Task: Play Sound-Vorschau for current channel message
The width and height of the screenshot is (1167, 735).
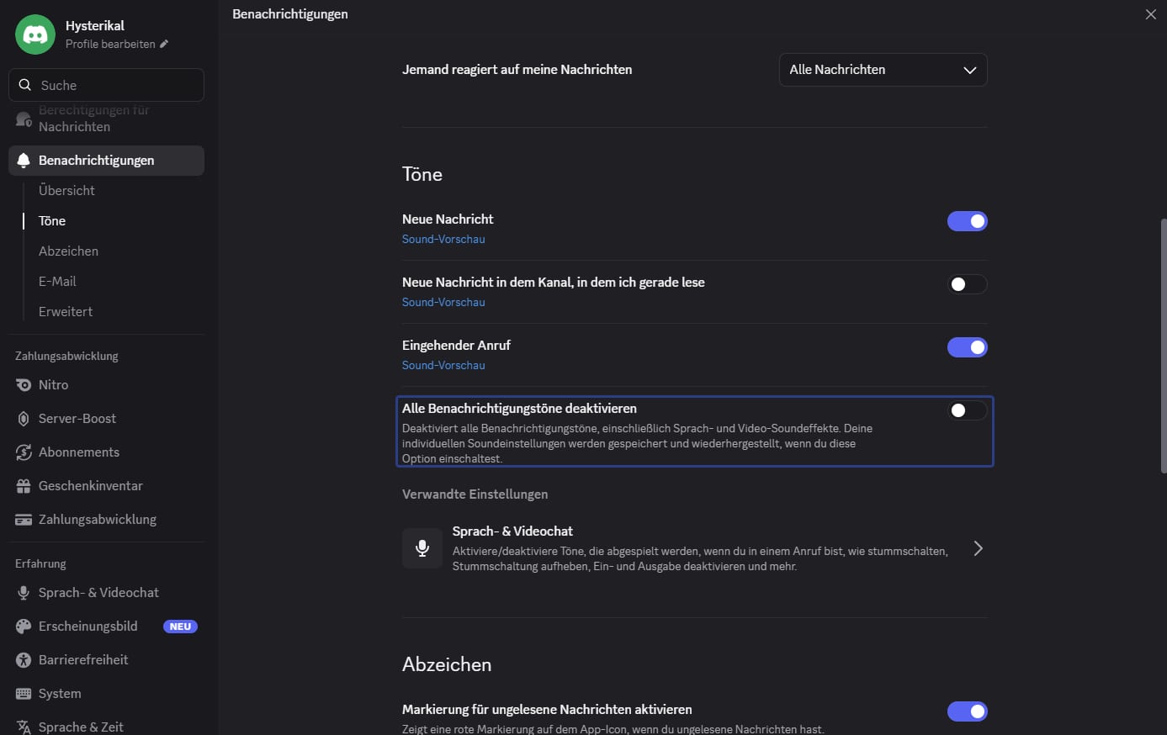Action: (x=443, y=303)
